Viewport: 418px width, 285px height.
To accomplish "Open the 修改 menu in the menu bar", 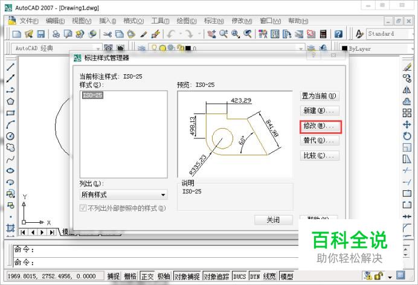I will pos(242,21).
